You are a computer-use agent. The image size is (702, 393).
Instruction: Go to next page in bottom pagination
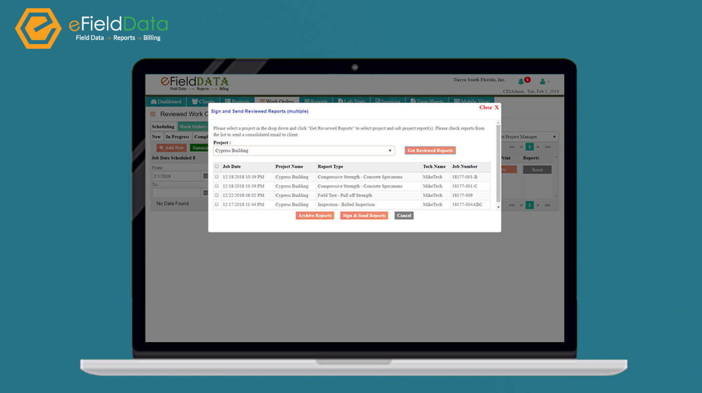(538, 205)
